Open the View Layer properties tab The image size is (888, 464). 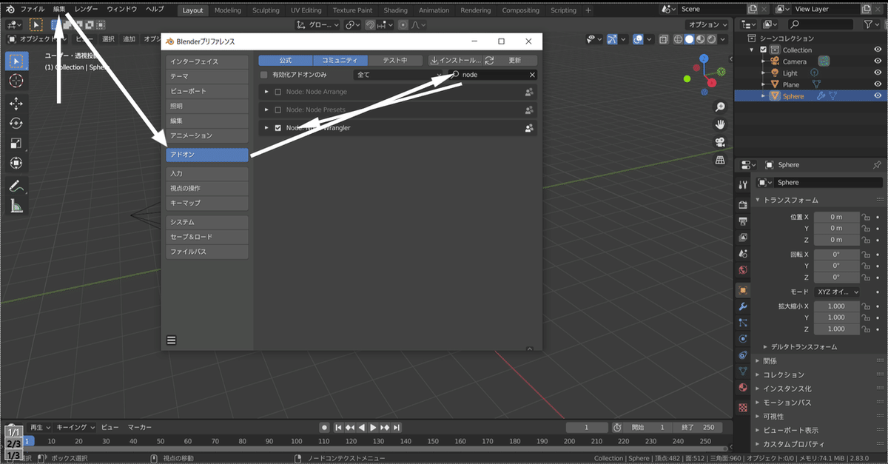(x=743, y=238)
